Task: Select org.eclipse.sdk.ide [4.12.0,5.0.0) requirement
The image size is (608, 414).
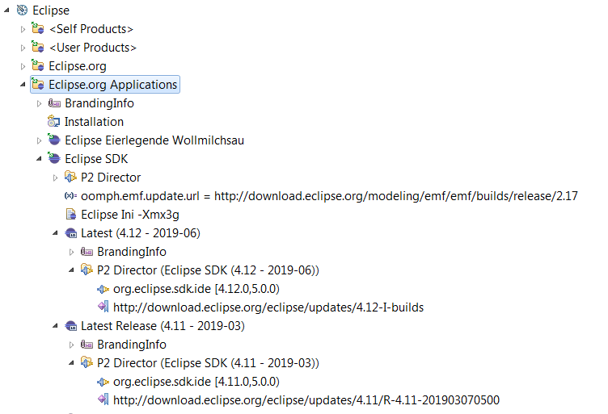Action: click(x=196, y=289)
